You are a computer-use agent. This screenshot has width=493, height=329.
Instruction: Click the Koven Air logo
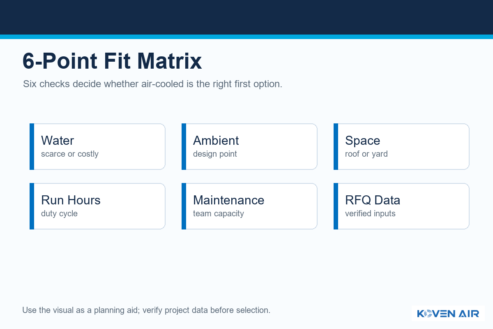(448, 313)
